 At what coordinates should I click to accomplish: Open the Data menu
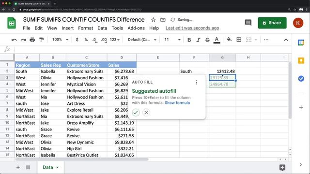point(102,28)
